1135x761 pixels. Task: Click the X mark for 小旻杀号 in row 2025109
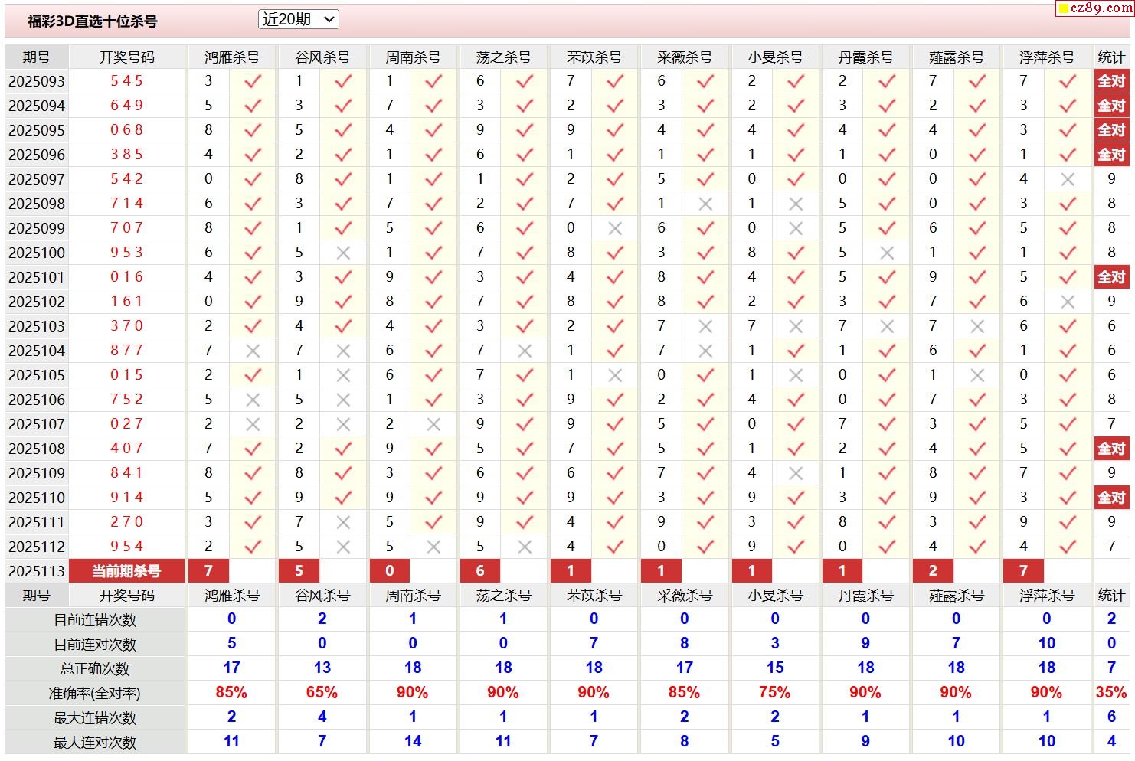796,473
